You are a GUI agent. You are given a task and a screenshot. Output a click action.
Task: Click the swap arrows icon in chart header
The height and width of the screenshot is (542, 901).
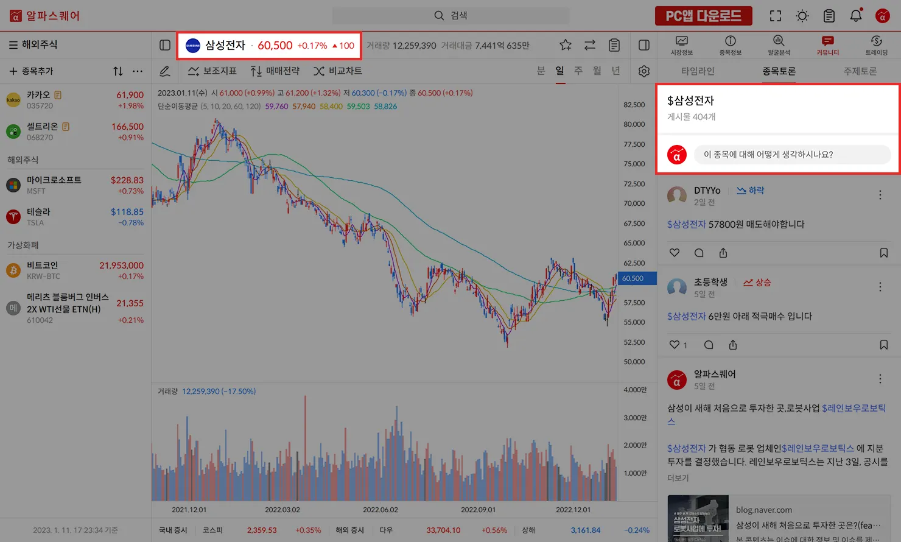pos(590,45)
